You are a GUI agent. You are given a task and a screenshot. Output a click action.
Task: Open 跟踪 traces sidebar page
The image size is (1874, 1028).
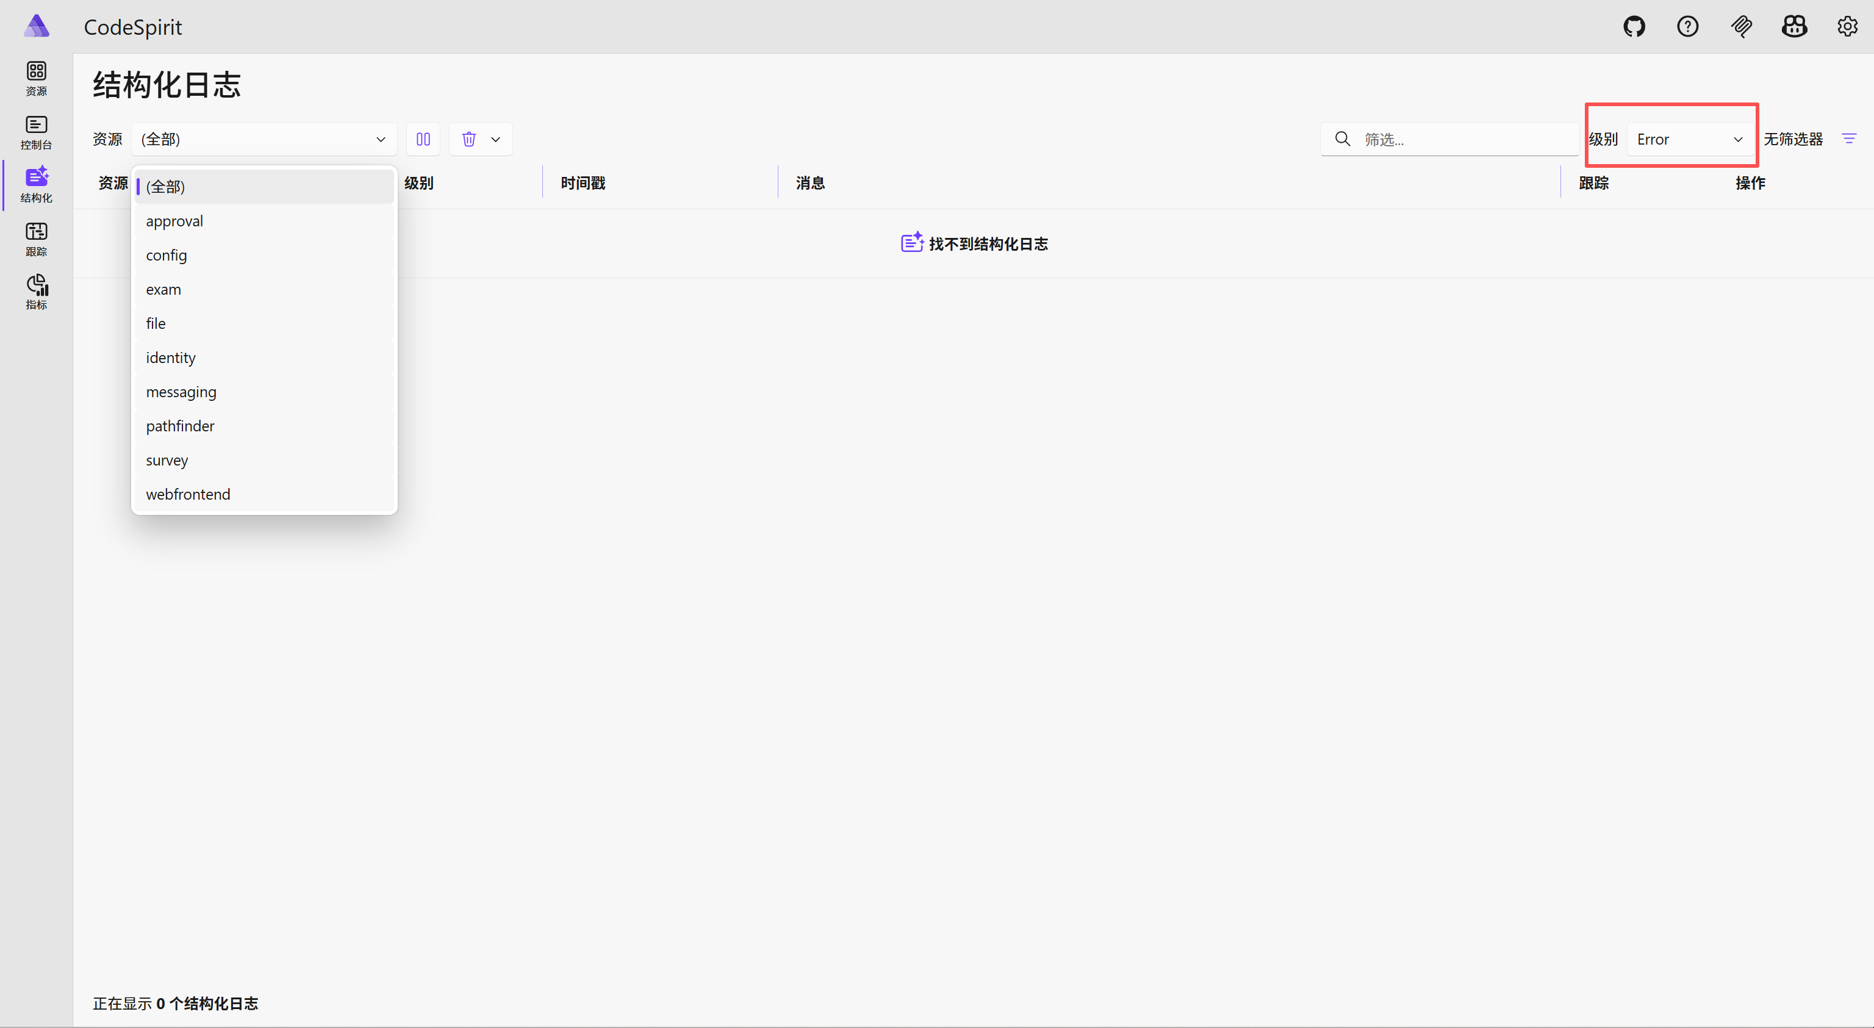pos(37,239)
